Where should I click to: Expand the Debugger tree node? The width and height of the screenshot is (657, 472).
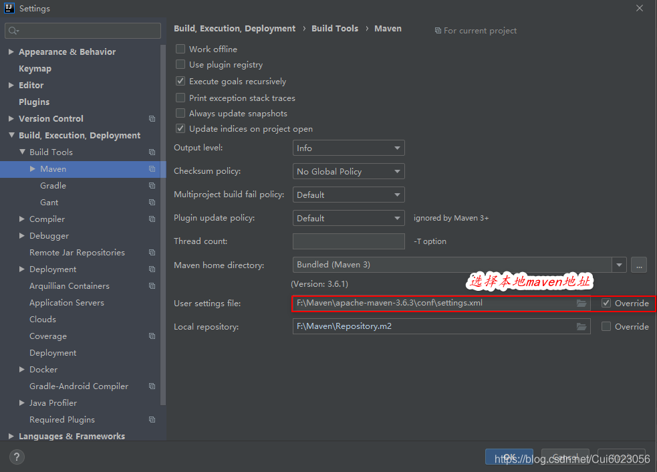pos(22,235)
